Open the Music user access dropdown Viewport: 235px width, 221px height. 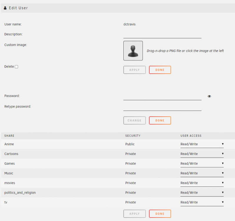pyautogui.click(x=202, y=173)
